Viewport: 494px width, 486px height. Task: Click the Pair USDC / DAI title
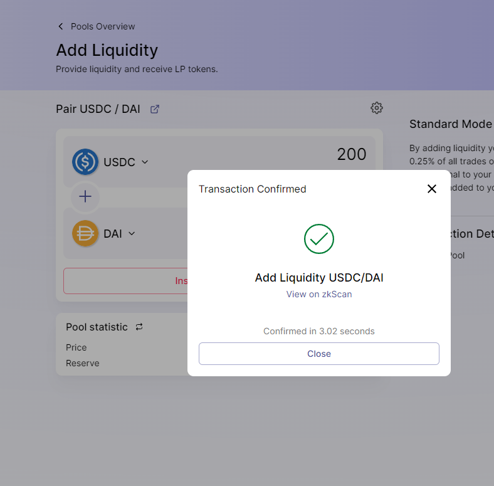click(x=98, y=109)
